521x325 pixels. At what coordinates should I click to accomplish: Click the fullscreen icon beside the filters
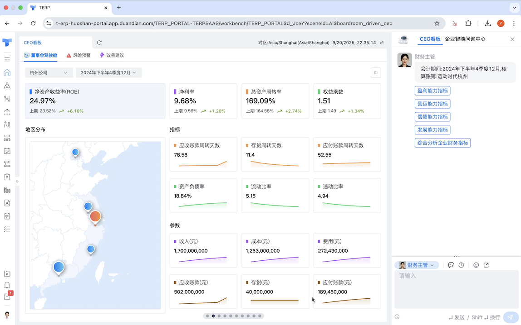[376, 72]
